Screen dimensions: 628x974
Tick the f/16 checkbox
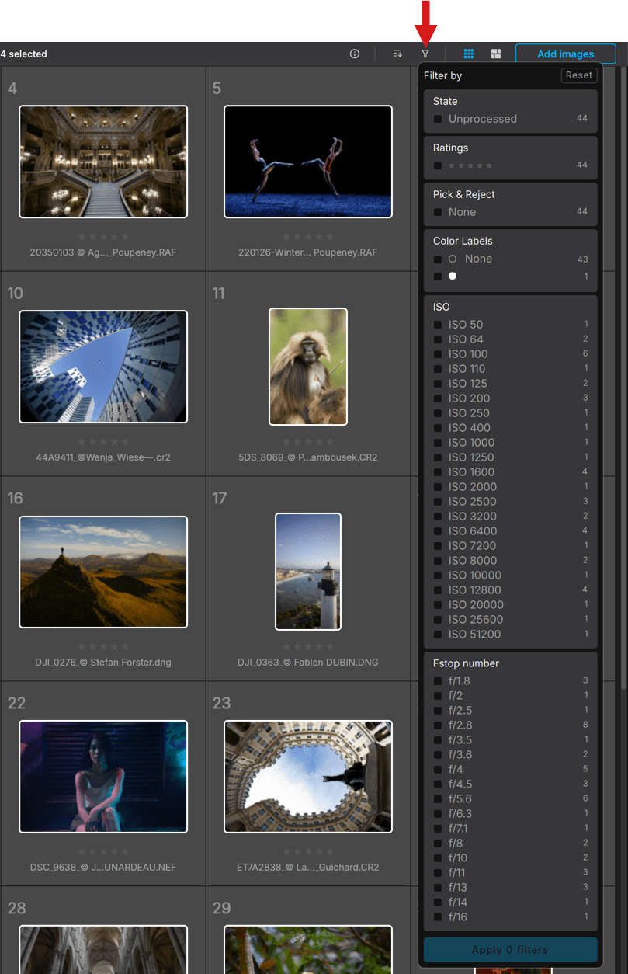438,917
